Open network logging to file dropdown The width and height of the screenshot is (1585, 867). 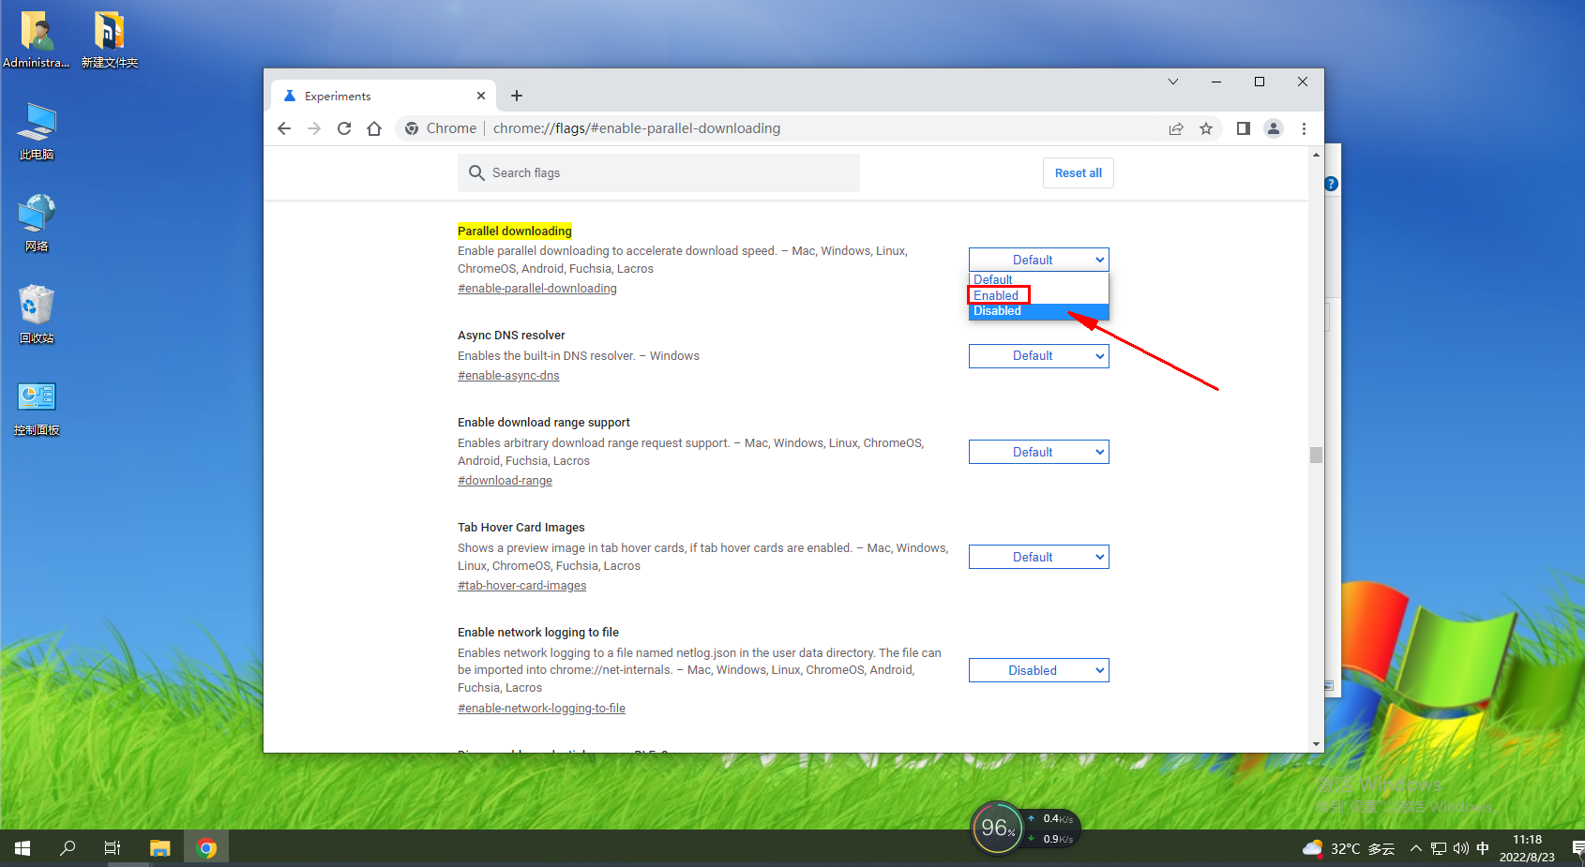(1038, 670)
